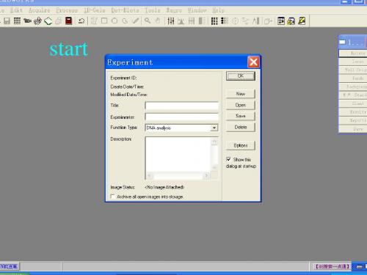The width and height of the screenshot is (367, 275).
Task: Open the Process menu
Action: click(x=67, y=10)
